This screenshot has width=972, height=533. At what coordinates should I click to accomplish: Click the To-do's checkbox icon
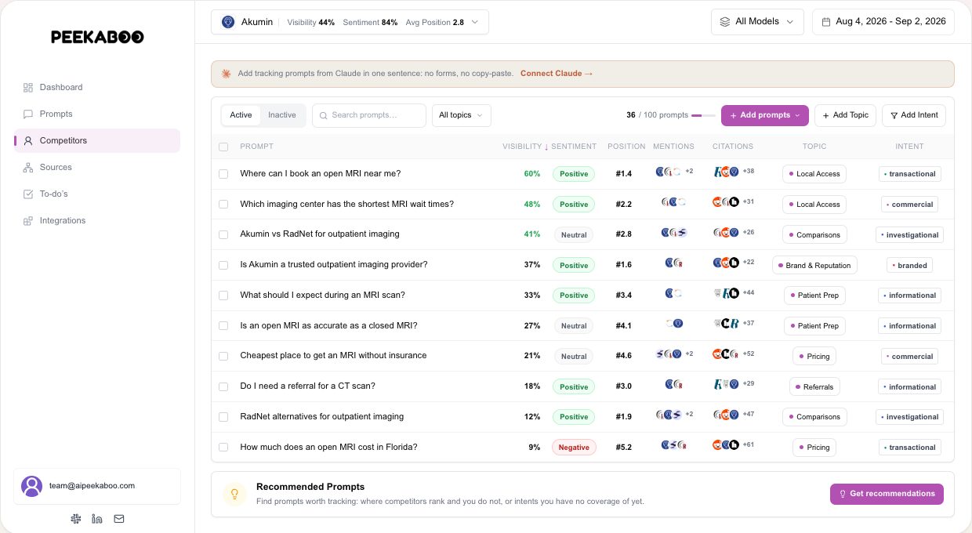point(28,194)
